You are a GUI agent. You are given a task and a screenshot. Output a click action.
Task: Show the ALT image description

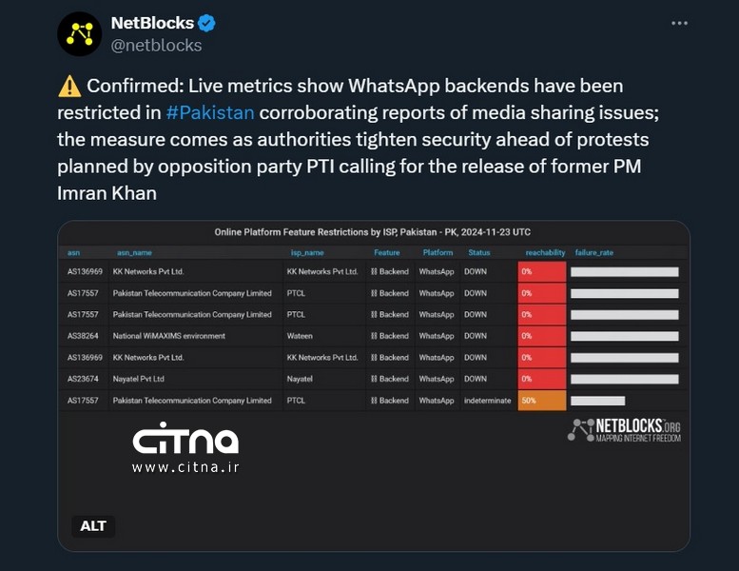pyautogui.click(x=93, y=525)
